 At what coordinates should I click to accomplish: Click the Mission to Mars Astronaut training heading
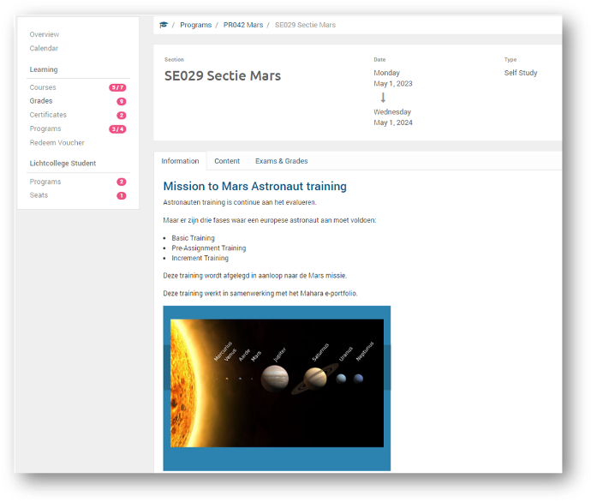[x=254, y=186]
